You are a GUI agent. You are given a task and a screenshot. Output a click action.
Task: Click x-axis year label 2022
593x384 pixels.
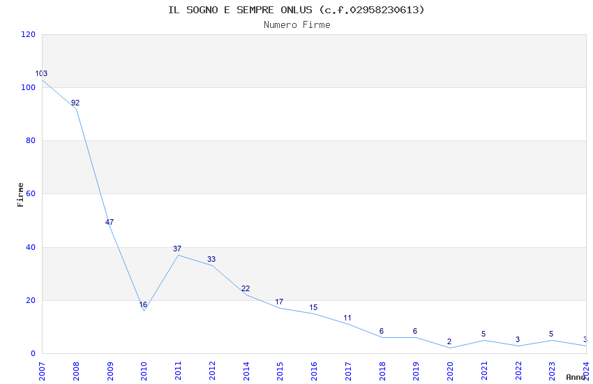pos(518,371)
